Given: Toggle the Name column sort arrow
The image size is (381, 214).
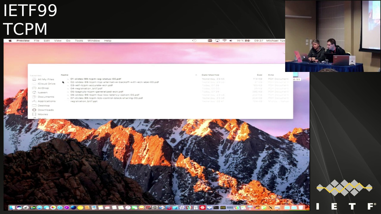Looking at the screenshot, I should tap(196, 75).
